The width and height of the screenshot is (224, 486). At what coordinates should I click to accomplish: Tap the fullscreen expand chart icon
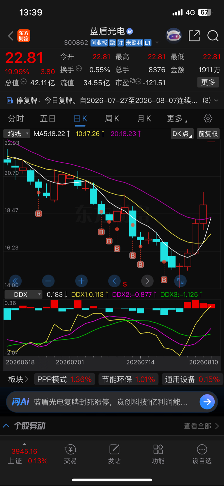[x=180, y=281]
